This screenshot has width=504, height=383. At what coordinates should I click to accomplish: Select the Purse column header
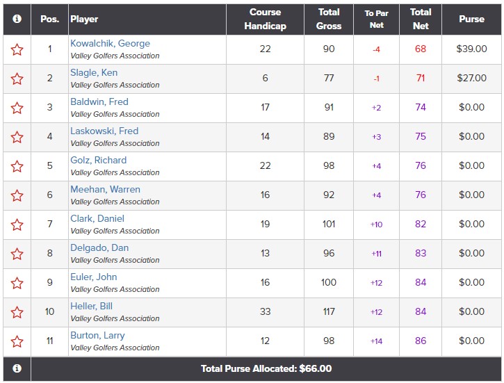471,19
